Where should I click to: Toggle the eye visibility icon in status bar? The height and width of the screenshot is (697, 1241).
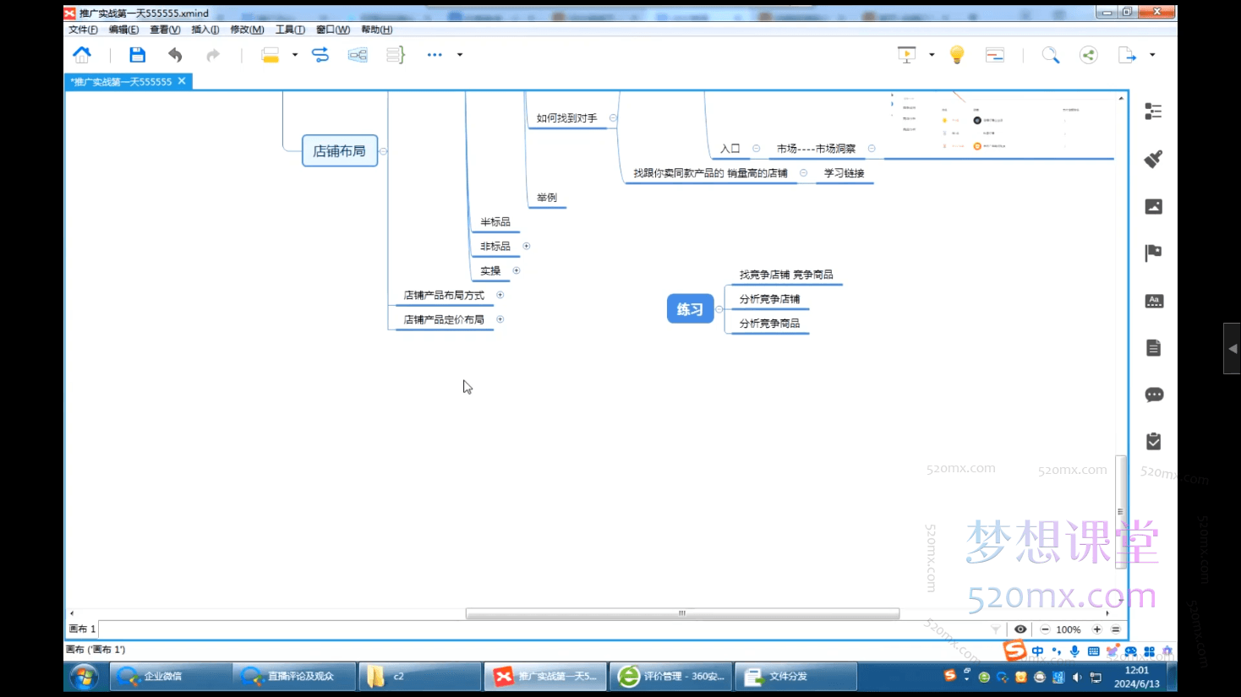pyautogui.click(x=1020, y=629)
